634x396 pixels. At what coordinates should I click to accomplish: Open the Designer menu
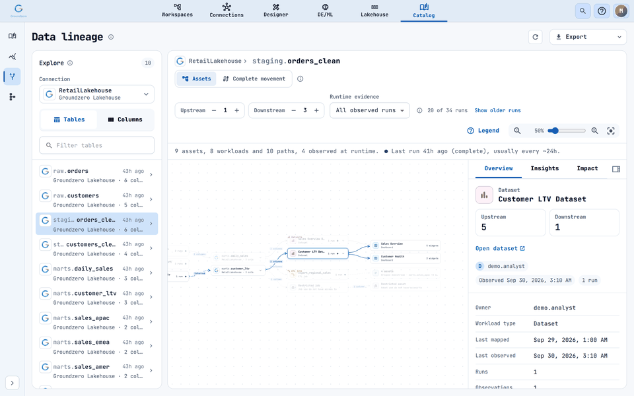point(276,11)
